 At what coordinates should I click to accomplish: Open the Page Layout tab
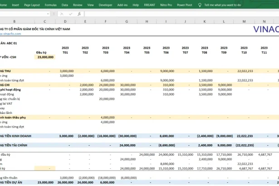click(32, 5)
